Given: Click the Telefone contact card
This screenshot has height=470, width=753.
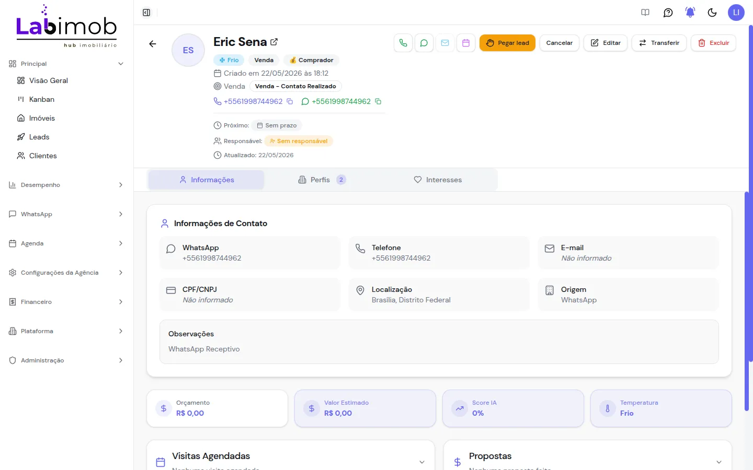Looking at the screenshot, I should [439, 253].
